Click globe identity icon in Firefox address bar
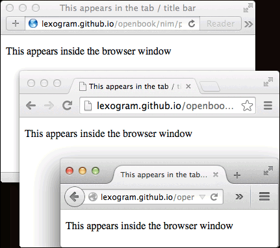 pyautogui.click(x=93, y=197)
